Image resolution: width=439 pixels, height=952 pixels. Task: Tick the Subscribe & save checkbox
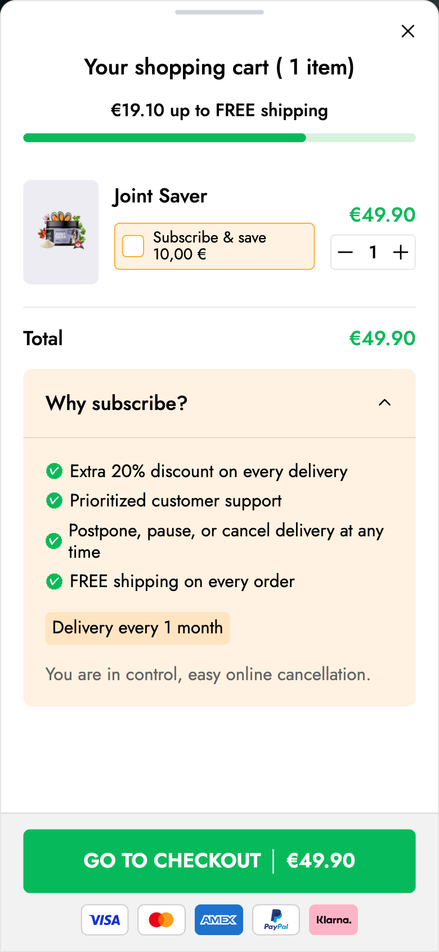pyautogui.click(x=133, y=246)
